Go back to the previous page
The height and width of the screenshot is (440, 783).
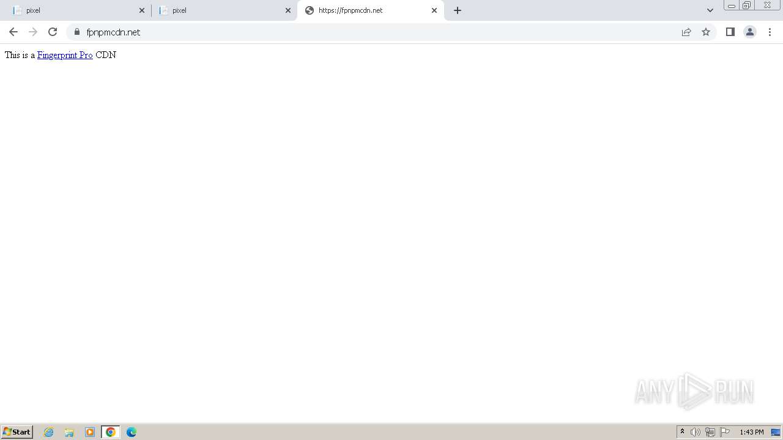(x=13, y=32)
